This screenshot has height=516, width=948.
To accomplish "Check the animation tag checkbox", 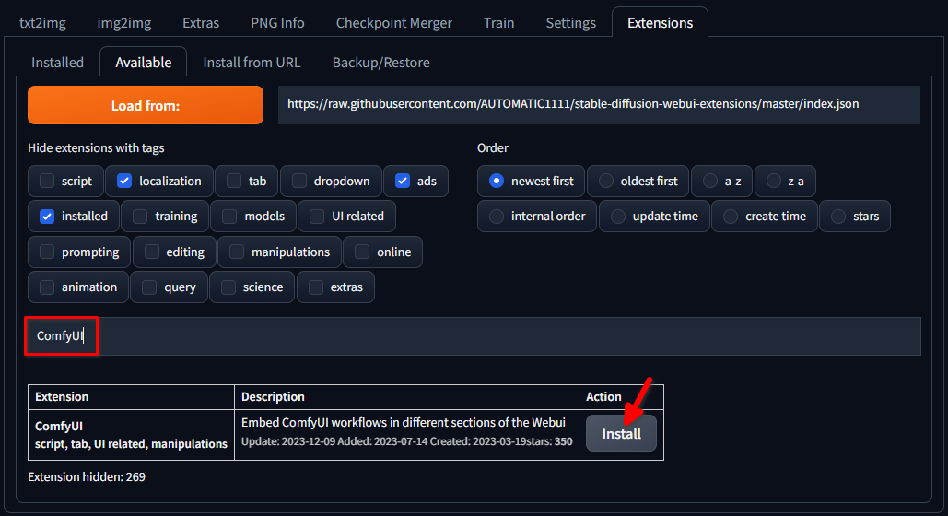I will [x=47, y=287].
